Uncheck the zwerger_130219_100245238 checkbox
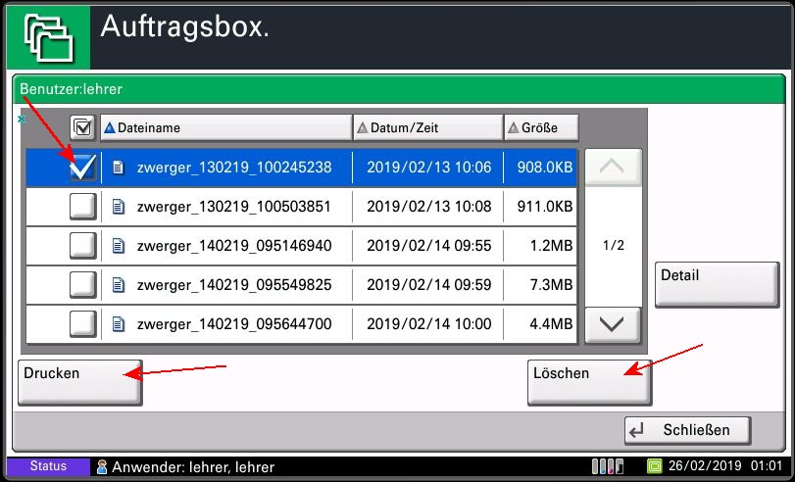795x482 pixels. (x=82, y=168)
